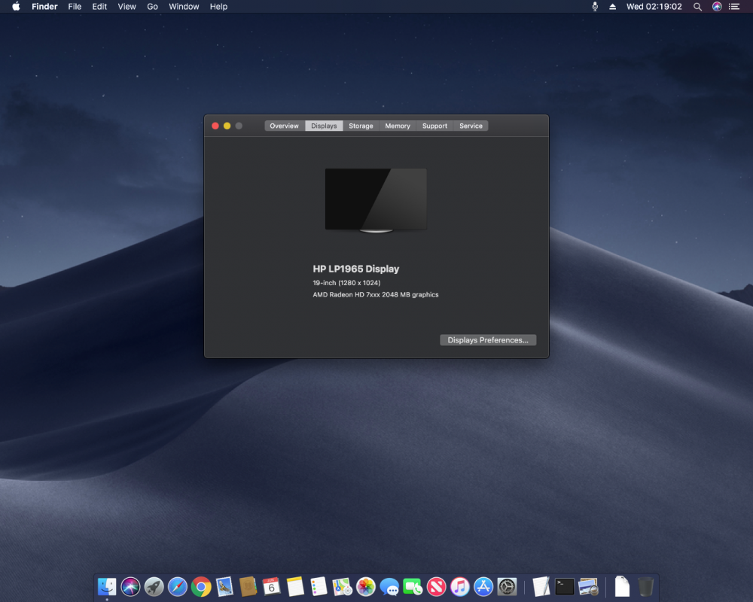Launch Siri from the Dock
Screen dimensions: 753x602
coord(130,587)
